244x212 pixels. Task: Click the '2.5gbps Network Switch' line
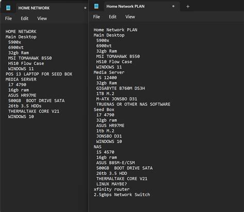122,195
